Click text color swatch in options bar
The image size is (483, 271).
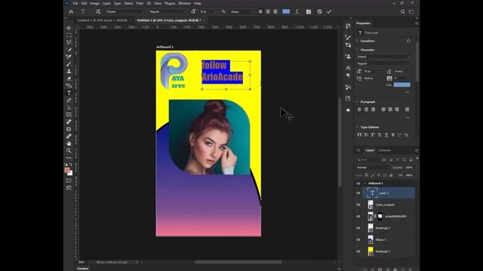click(x=286, y=12)
